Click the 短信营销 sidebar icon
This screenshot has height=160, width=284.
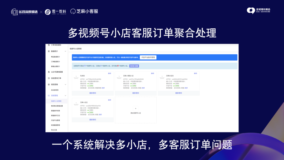49,84
